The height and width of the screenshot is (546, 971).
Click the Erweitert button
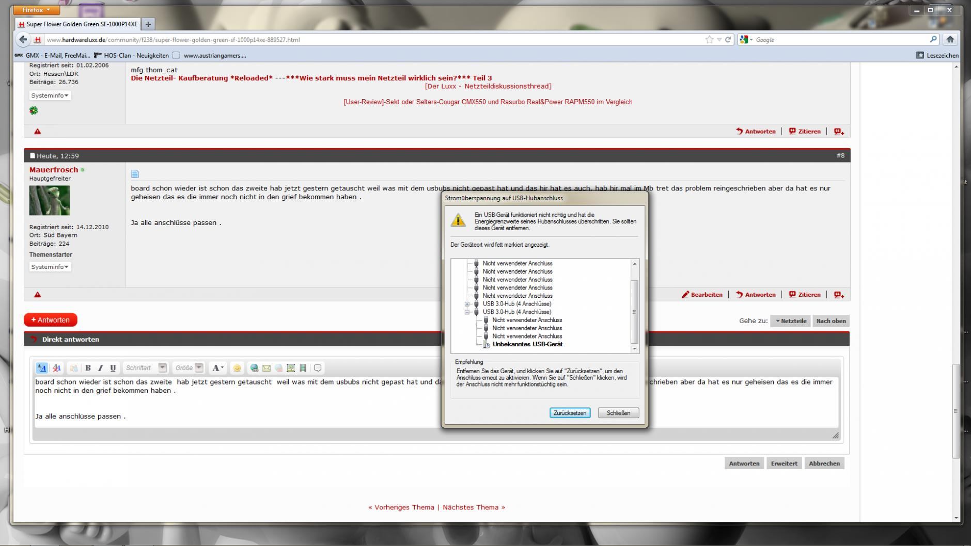click(x=784, y=463)
